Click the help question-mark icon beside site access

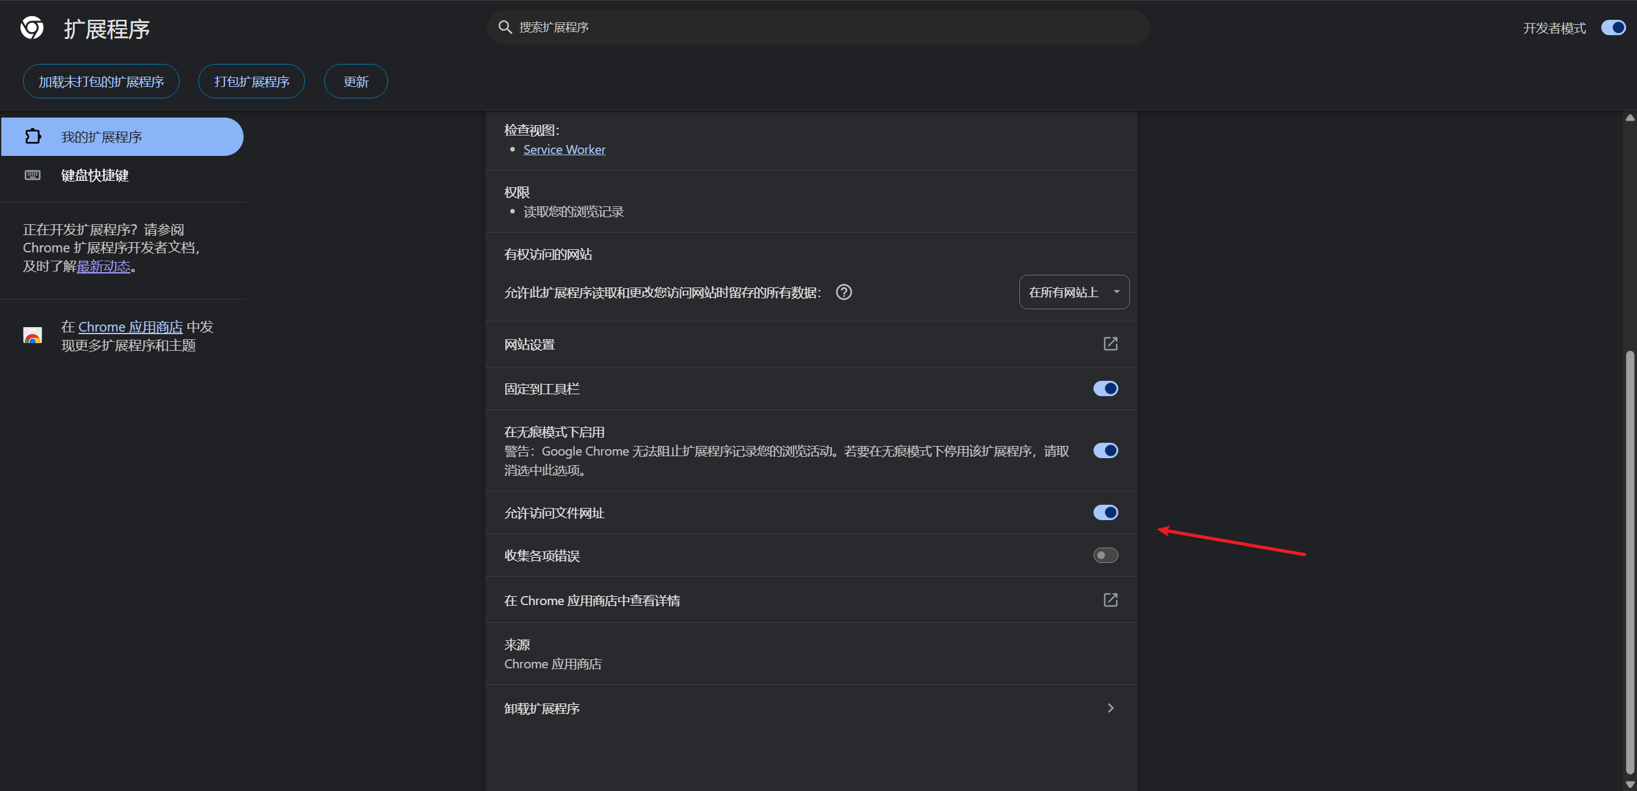[x=844, y=292]
